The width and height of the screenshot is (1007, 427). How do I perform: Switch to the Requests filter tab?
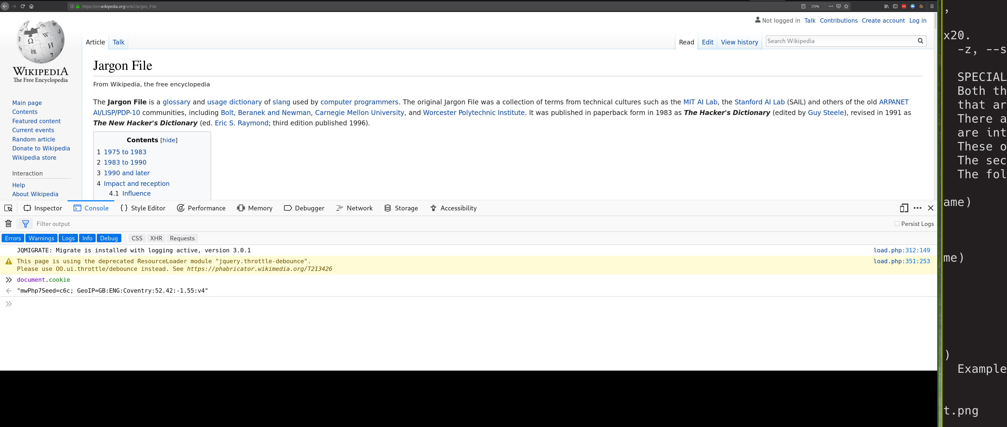pyautogui.click(x=182, y=238)
